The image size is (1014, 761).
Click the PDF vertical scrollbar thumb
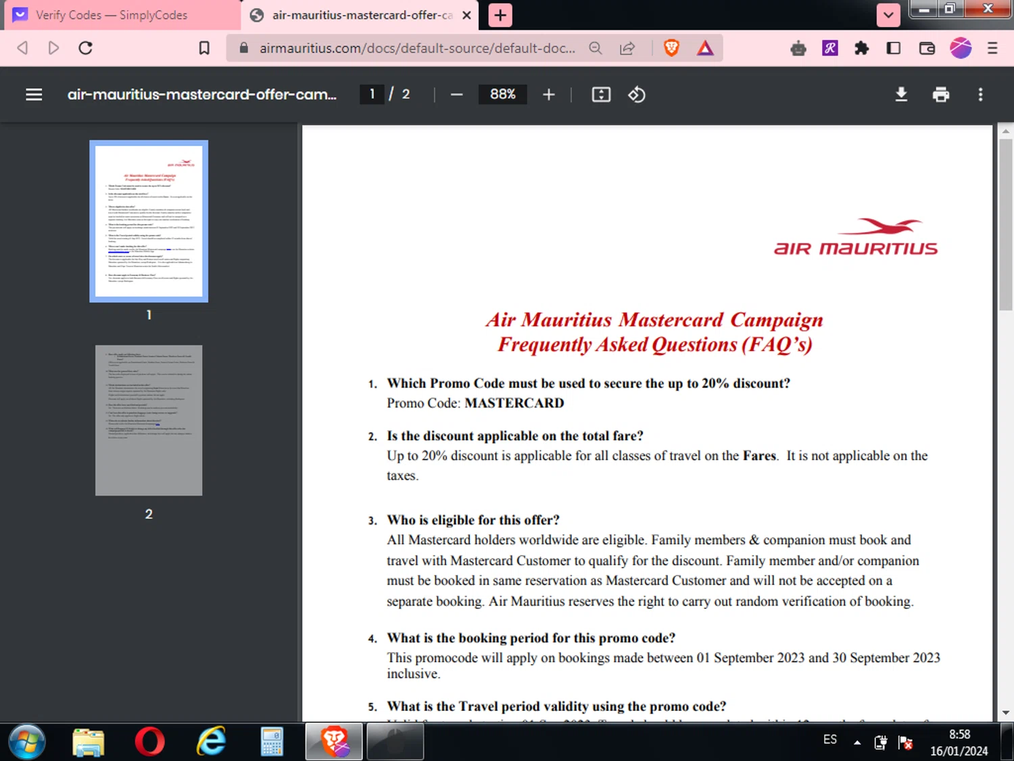(x=1006, y=225)
